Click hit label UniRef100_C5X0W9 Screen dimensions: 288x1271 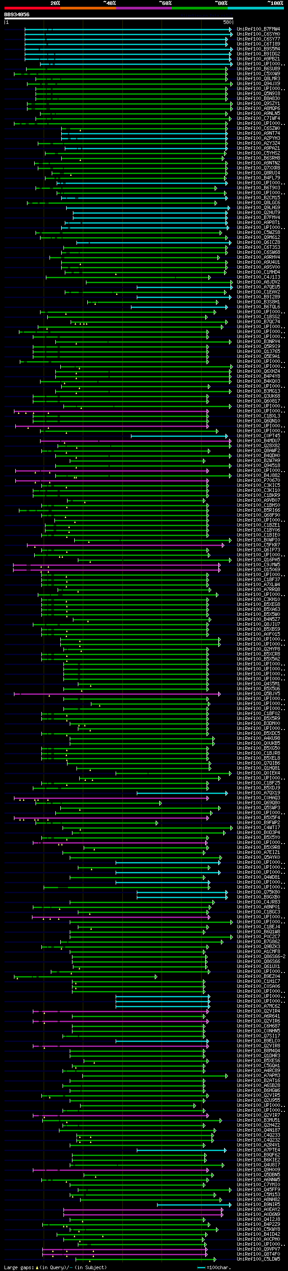click(258, 73)
